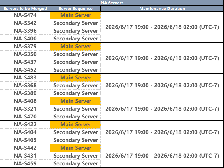Click maintenance duration for NA-S483 group
The image size is (224, 168).
(x=162, y=86)
